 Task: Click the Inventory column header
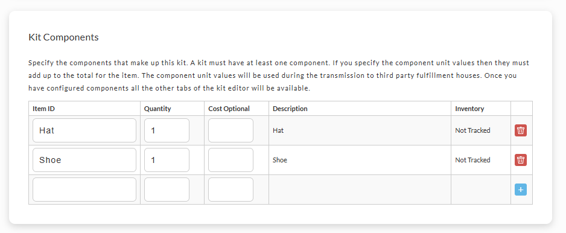tap(469, 109)
